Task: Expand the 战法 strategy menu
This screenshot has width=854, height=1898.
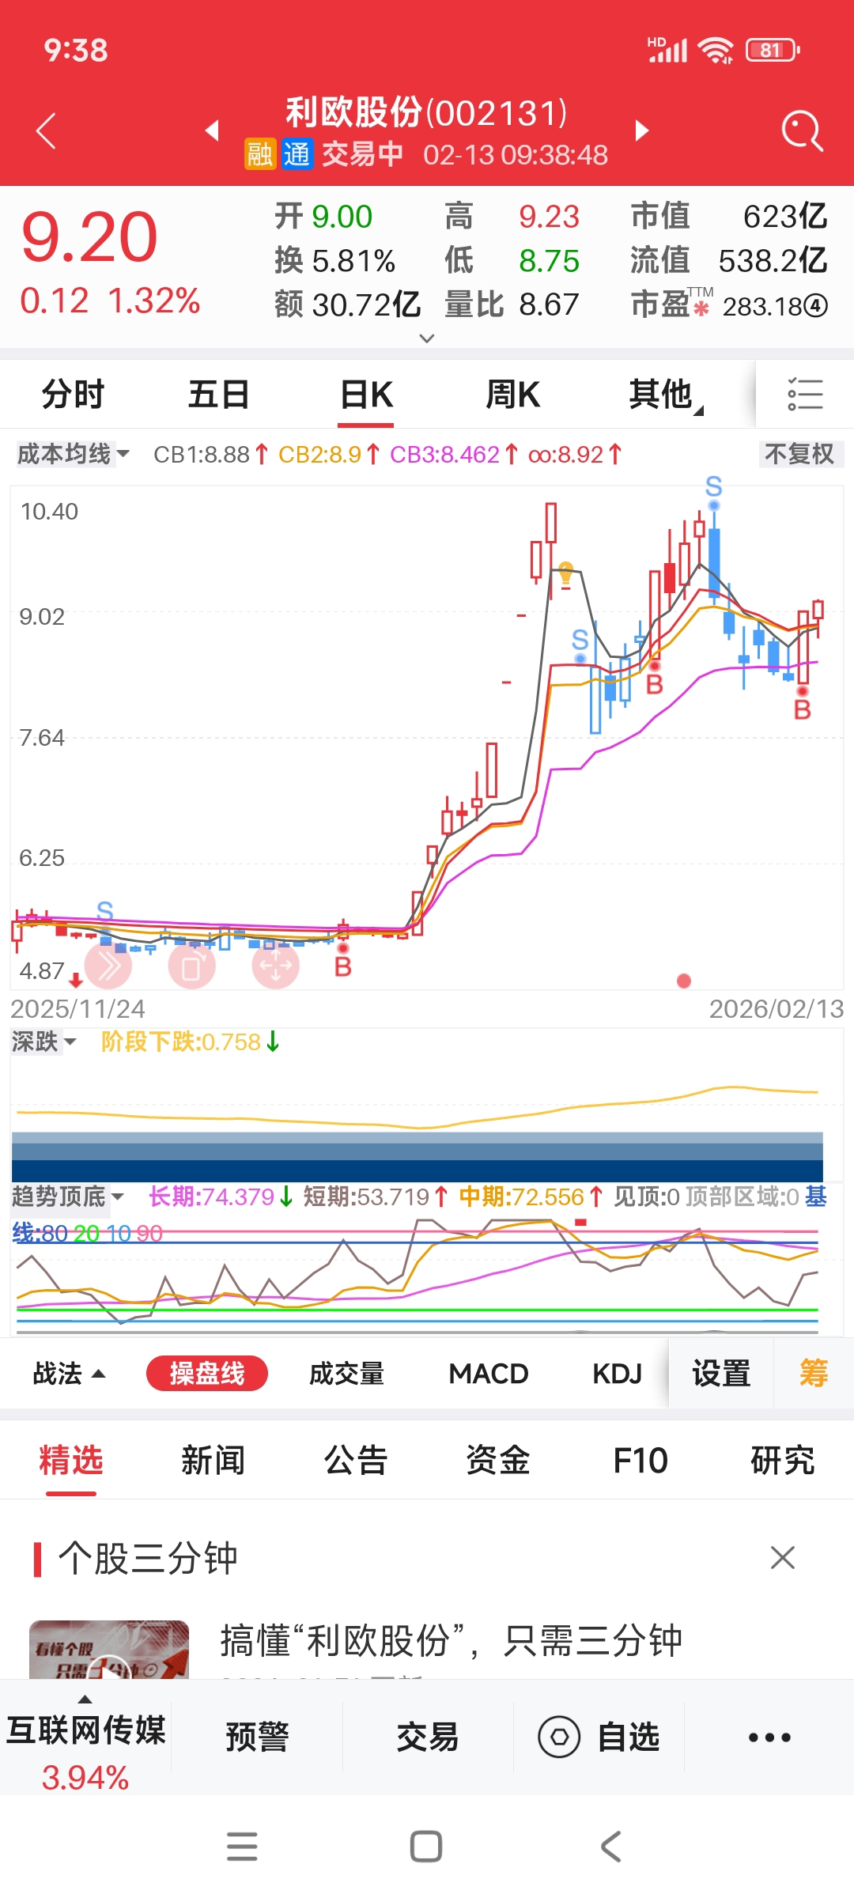Action: pyautogui.click(x=69, y=1374)
